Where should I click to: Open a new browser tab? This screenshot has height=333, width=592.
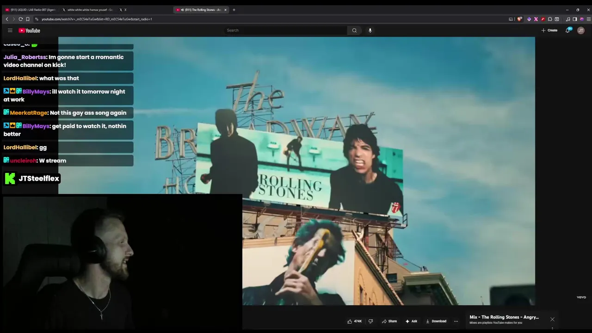tap(234, 10)
